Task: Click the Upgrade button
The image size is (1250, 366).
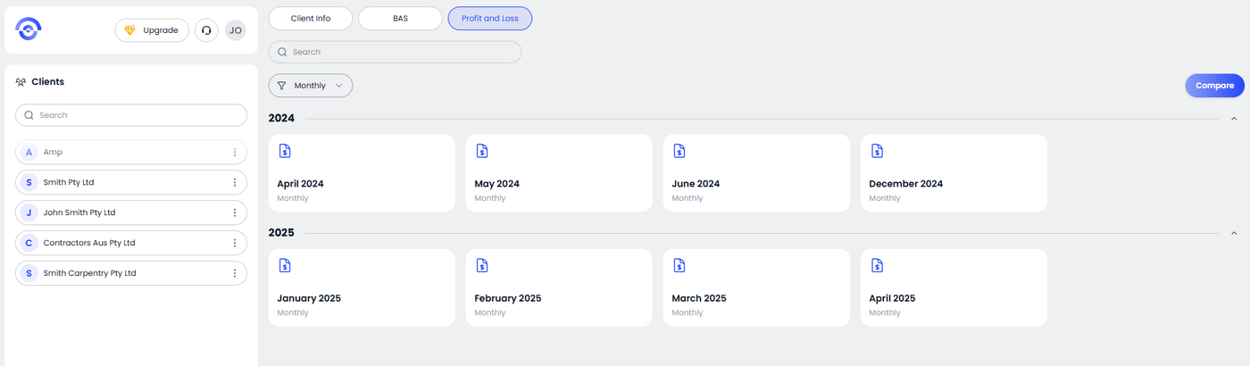Action: tap(152, 30)
